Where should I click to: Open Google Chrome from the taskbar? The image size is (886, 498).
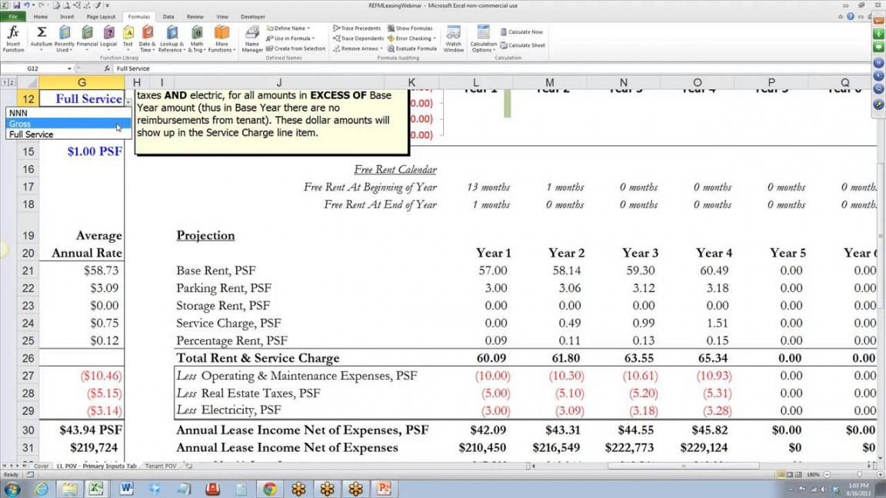tap(270, 489)
